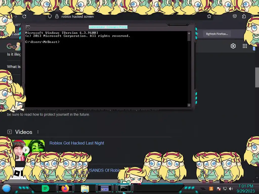Click the Command Prompt title bar text

point(108,27)
